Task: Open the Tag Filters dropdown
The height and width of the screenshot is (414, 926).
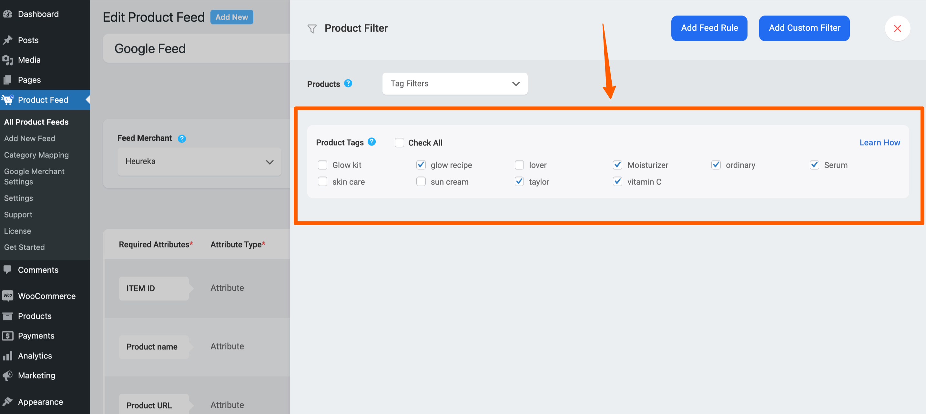Action: click(x=454, y=84)
